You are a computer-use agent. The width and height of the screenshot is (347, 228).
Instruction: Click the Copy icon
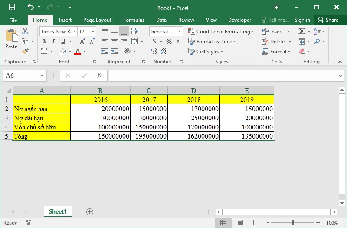click(25, 41)
